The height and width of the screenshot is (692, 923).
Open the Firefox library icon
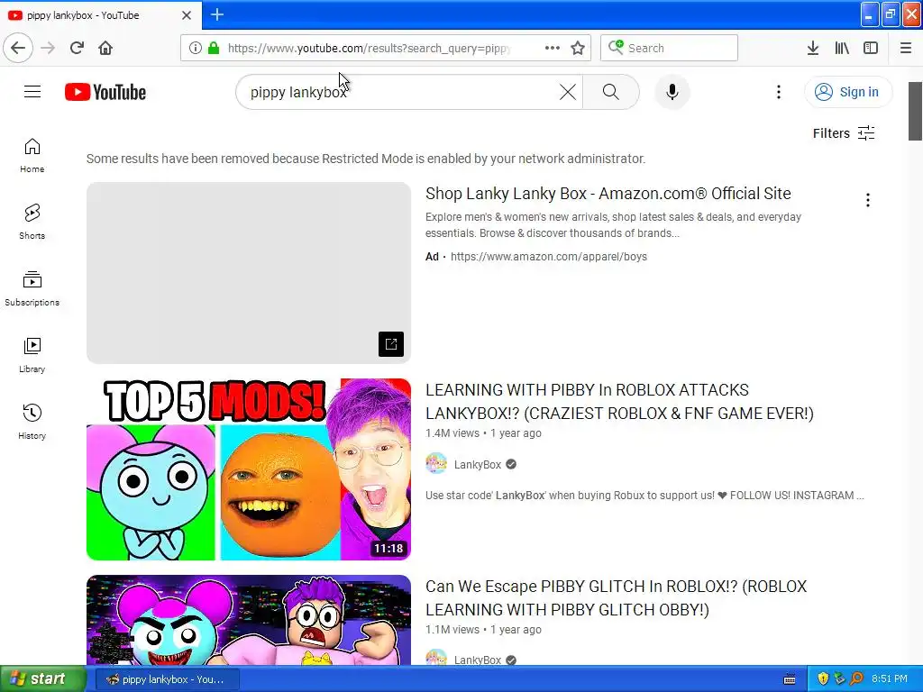[x=842, y=48]
